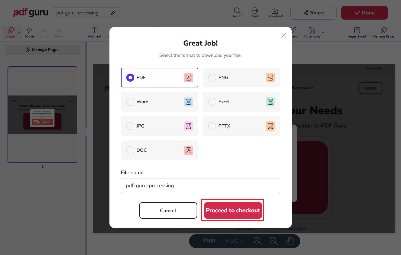Activate the hand pan tool
Screen dimensions: 401x255
[290, 241]
